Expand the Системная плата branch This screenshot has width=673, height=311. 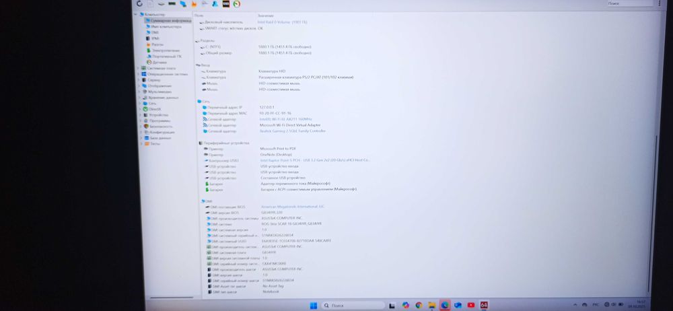point(138,68)
